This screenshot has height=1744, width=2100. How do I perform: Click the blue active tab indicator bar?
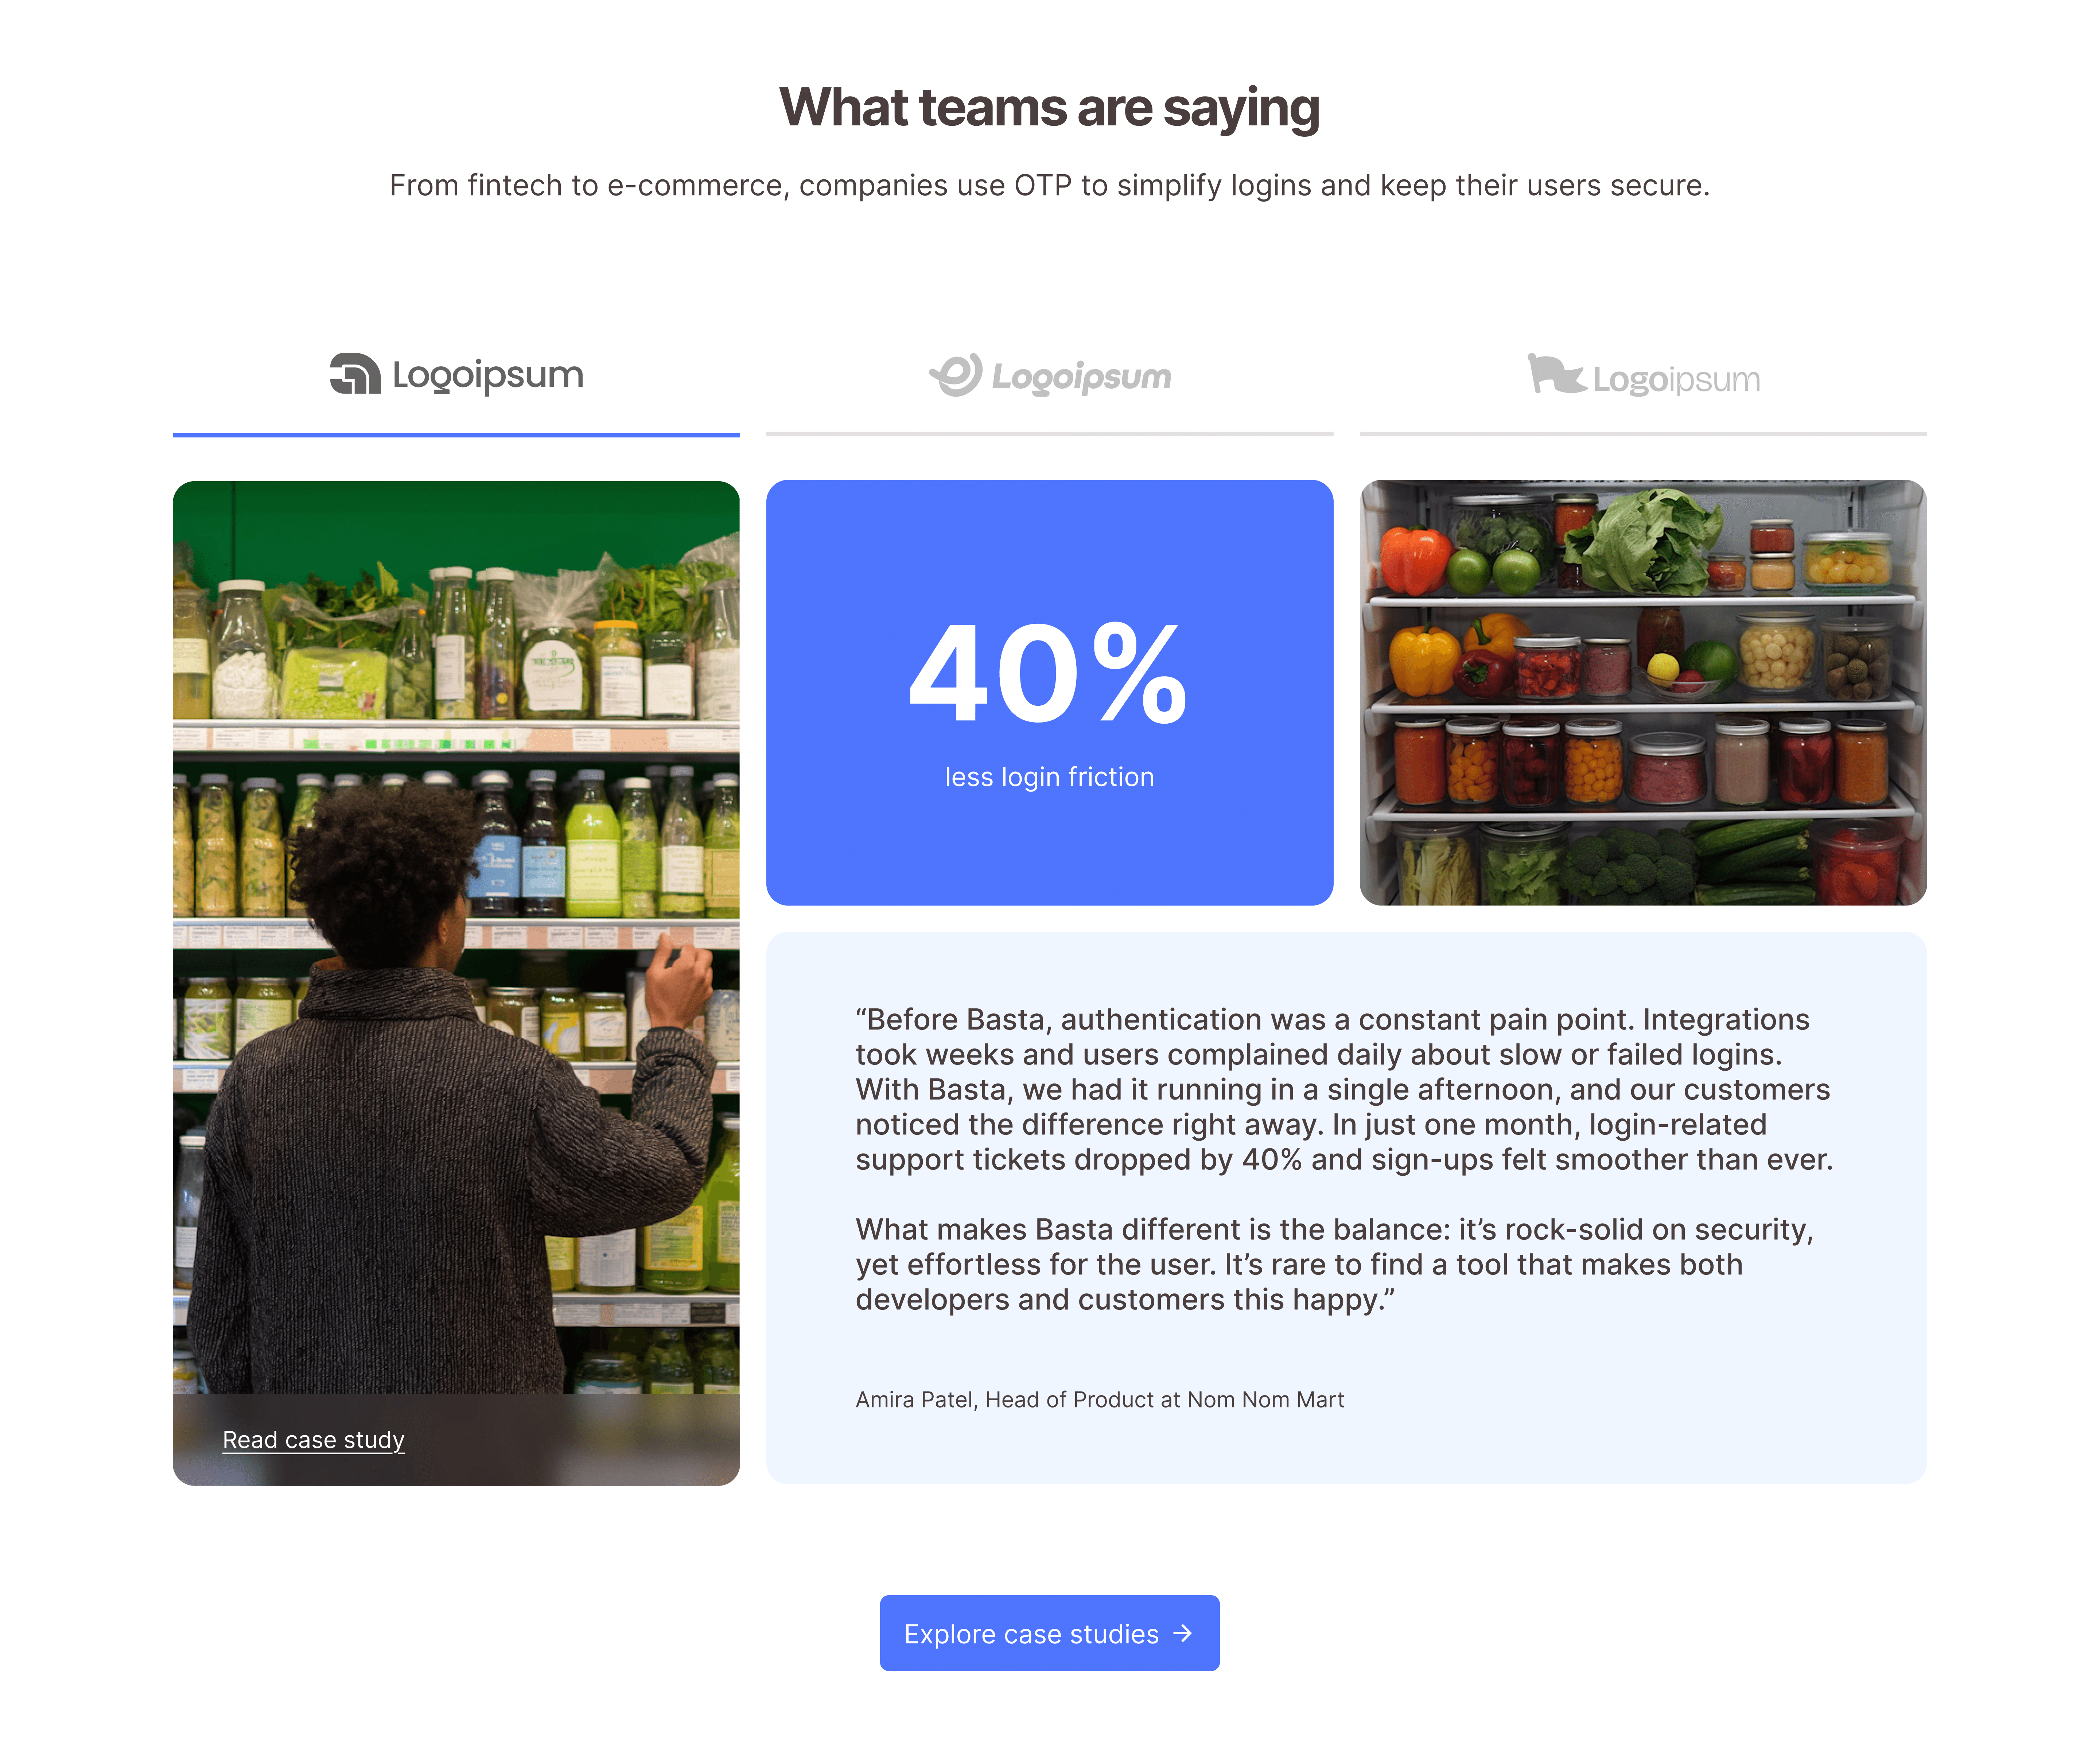[x=456, y=435]
